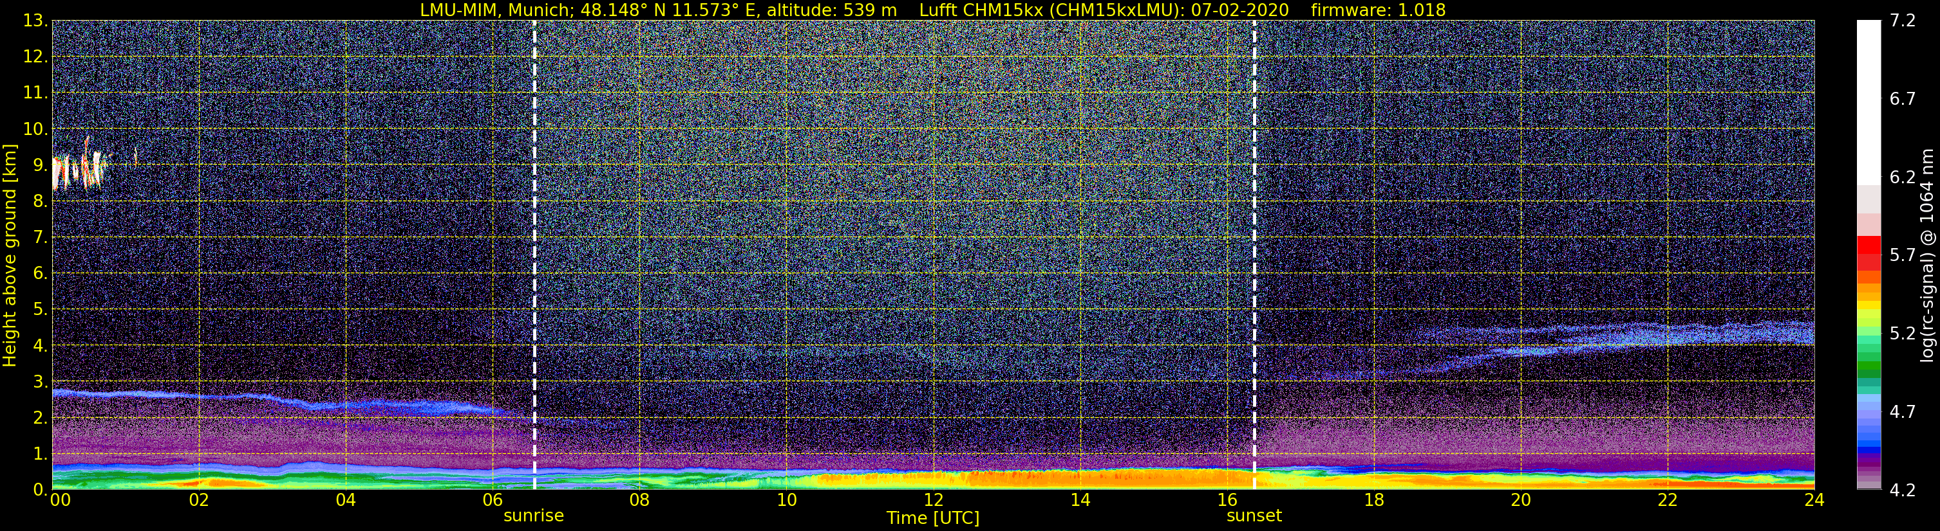The width and height of the screenshot is (1940, 531).
Task: Click the "7.2" colorbar value
Action: click(1903, 21)
